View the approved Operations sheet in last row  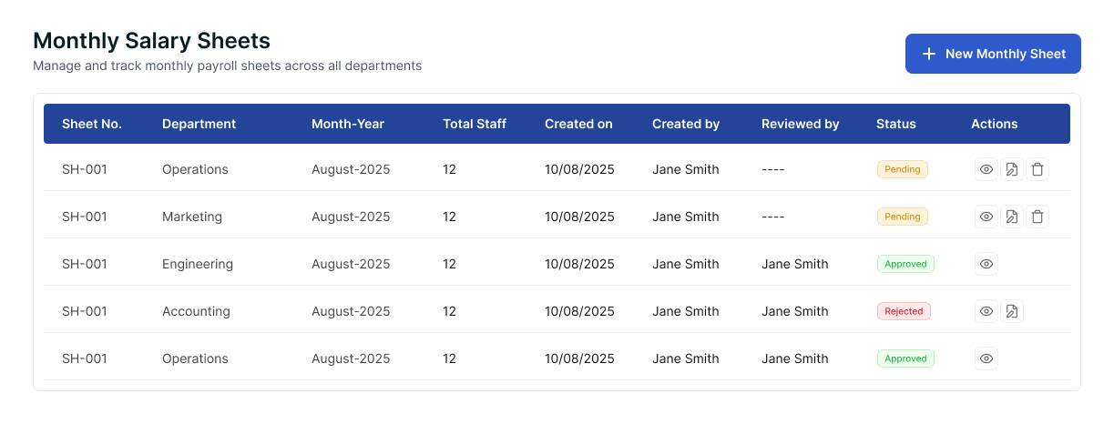(x=986, y=358)
